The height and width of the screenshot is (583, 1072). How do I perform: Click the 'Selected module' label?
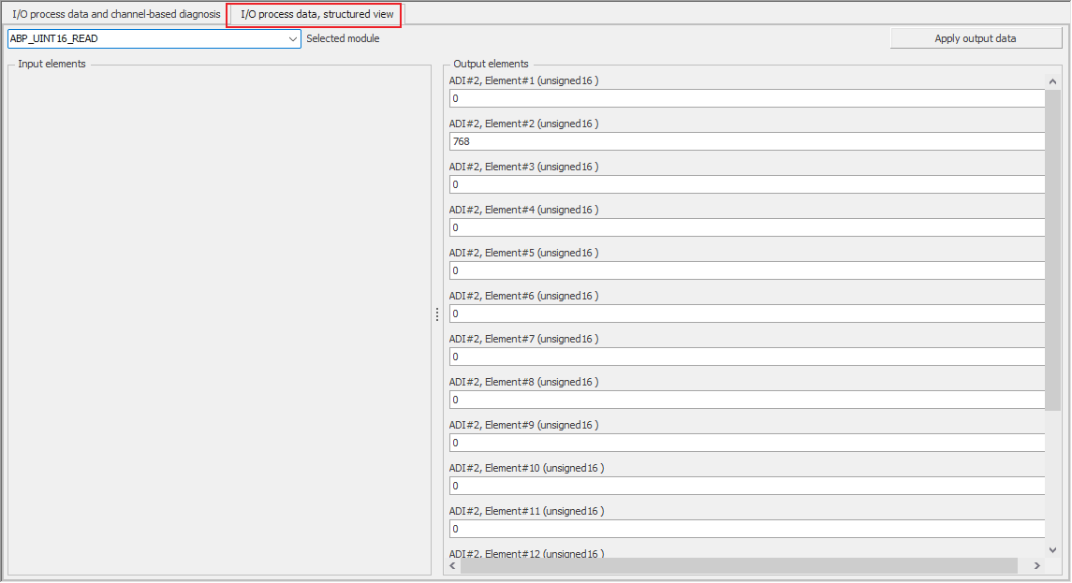343,39
